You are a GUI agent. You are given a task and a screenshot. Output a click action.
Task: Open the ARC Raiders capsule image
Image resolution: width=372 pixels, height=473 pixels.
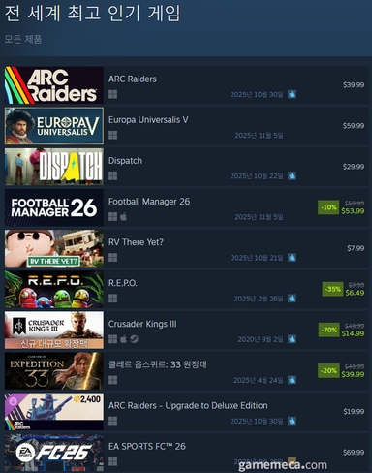(x=54, y=85)
